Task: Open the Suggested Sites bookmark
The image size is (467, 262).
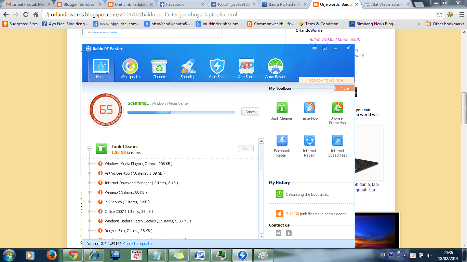Action: [20, 24]
